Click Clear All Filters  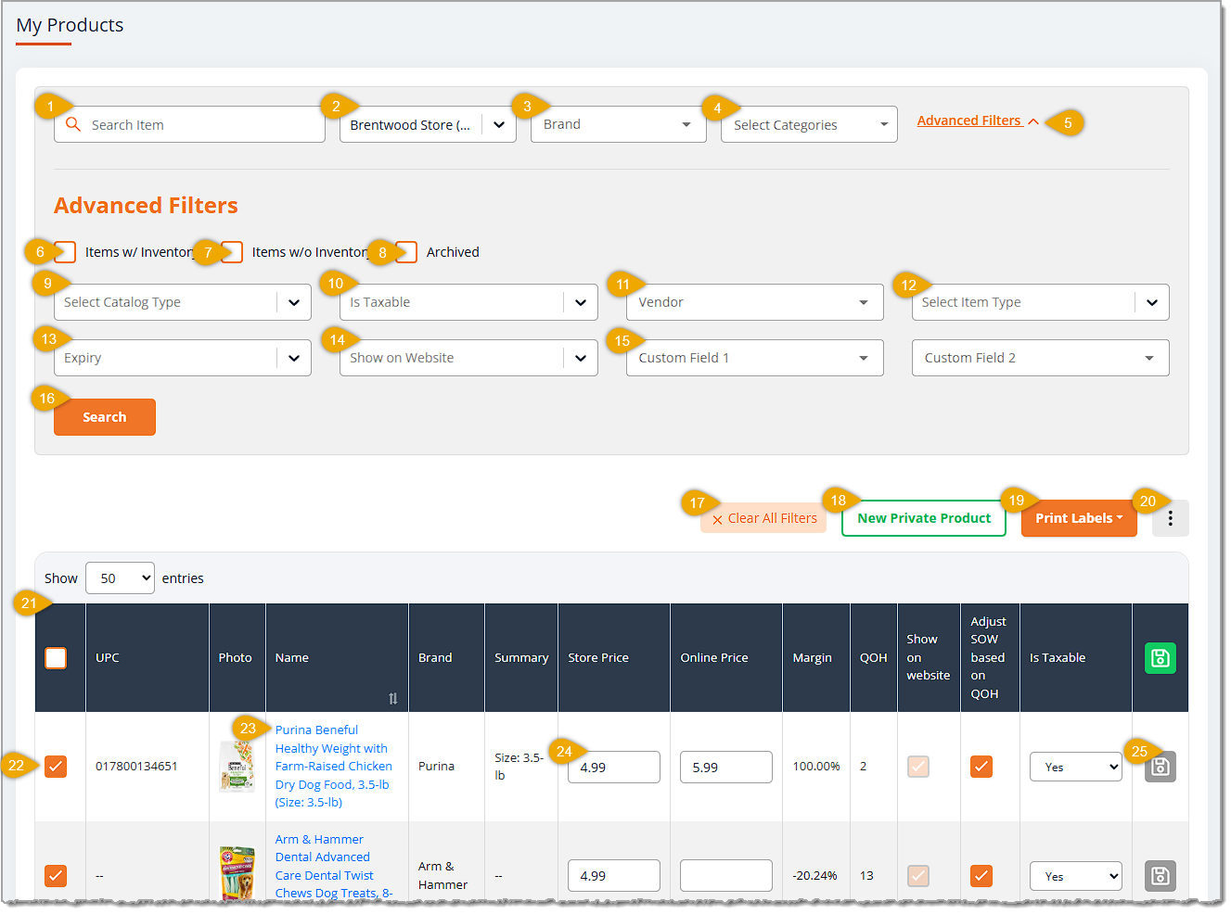coord(763,518)
